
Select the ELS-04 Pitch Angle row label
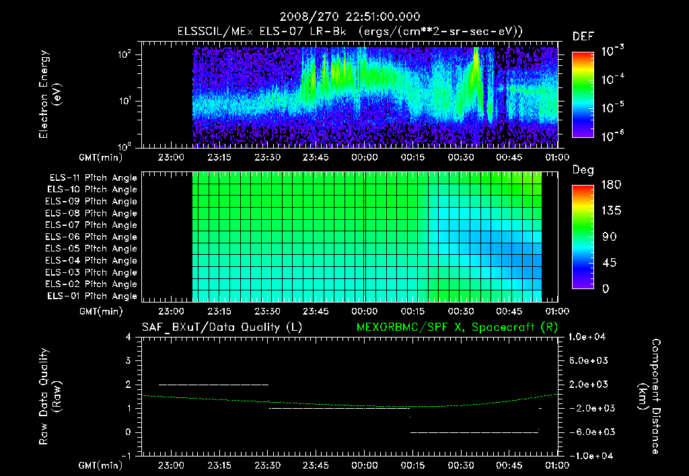point(91,261)
